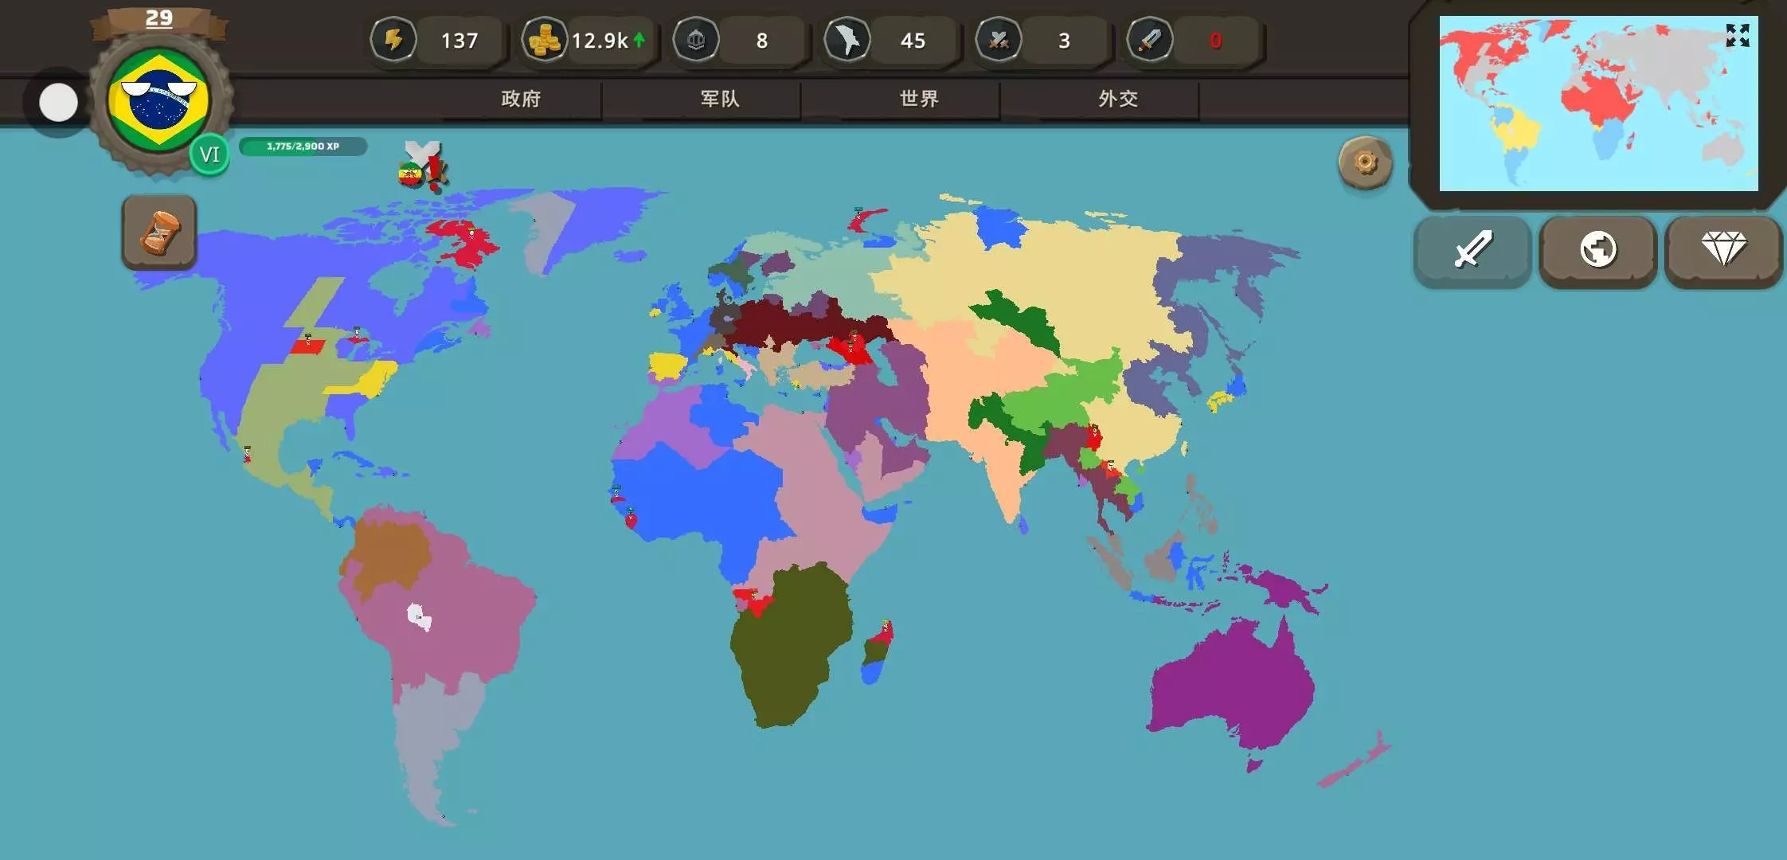This screenshot has height=860, width=1787.
Task: Select the sword war mode button
Action: (x=1472, y=250)
